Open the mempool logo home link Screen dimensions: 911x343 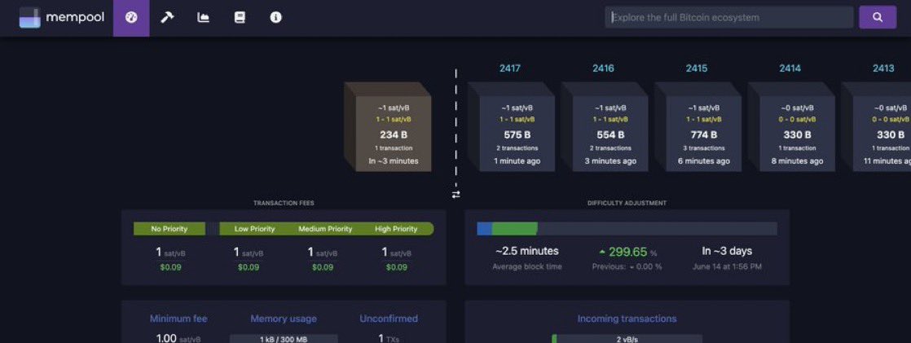pos(62,17)
